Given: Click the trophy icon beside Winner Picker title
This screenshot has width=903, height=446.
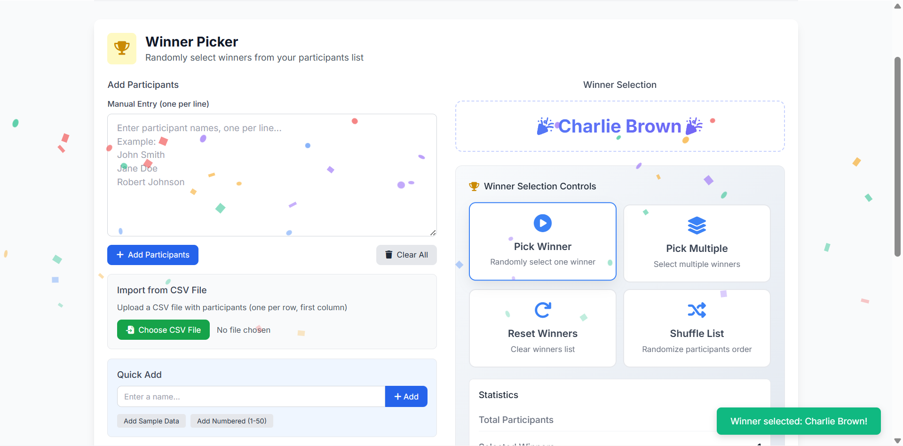Looking at the screenshot, I should coord(122,48).
